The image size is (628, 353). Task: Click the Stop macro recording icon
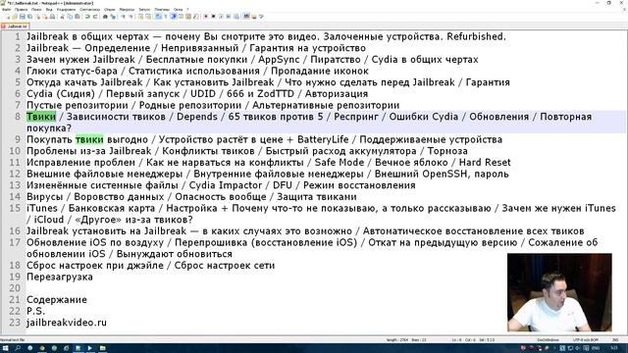213,17
